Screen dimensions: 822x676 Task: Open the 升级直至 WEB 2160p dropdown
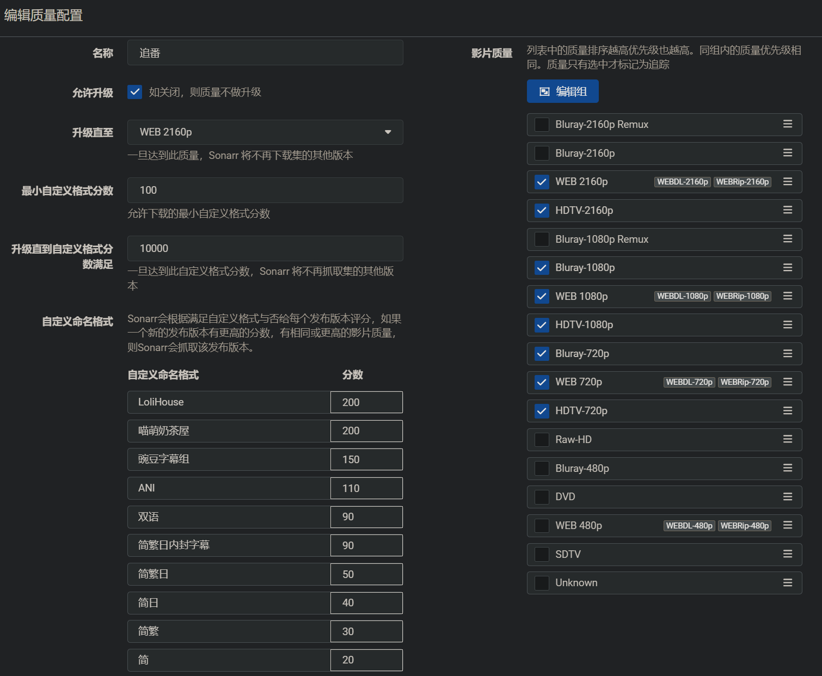[x=265, y=132]
